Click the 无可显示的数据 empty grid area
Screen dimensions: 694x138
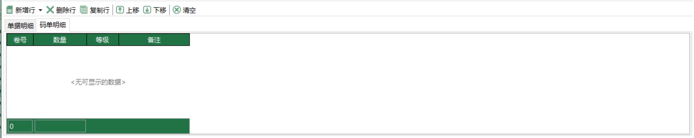coord(98,82)
